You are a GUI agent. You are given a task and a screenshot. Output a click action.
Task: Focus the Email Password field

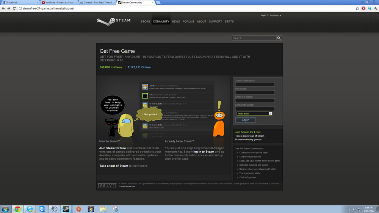255,109
